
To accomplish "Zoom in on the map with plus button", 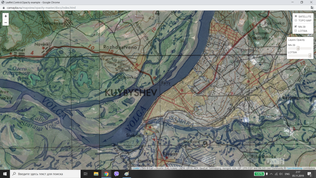I will point(6,16).
